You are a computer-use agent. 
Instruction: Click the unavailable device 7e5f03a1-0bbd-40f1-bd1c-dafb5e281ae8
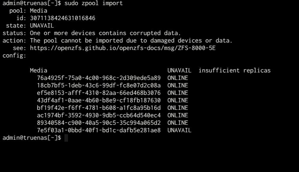tap(99, 130)
